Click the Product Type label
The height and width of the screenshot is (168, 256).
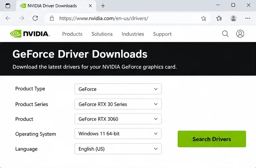pos(30,89)
